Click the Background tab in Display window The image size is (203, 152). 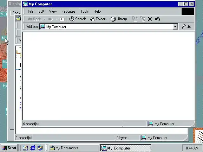tap(16, 13)
